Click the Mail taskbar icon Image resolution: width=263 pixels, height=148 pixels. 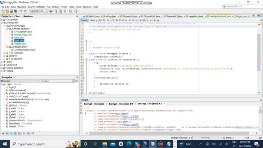coord(113,144)
